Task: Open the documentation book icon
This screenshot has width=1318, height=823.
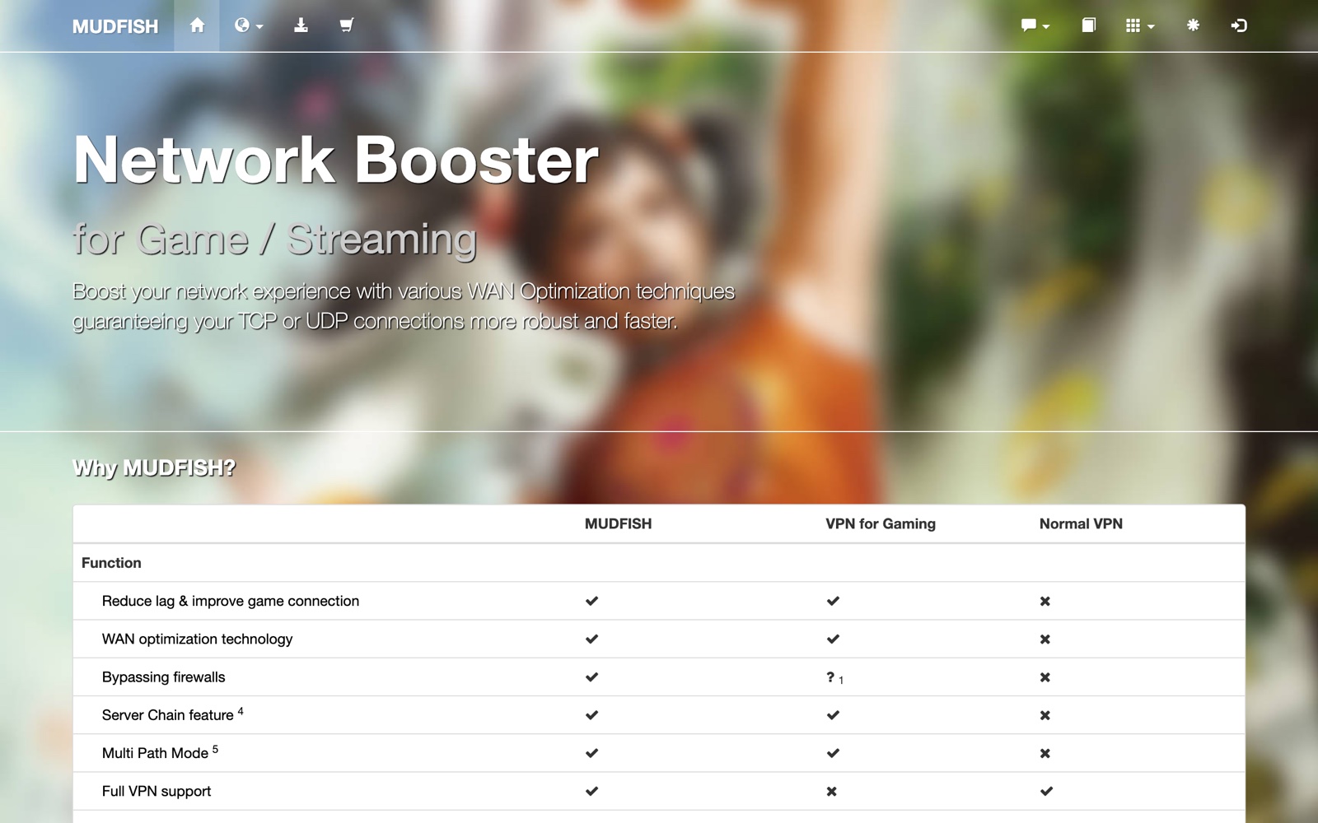Action: [1088, 26]
